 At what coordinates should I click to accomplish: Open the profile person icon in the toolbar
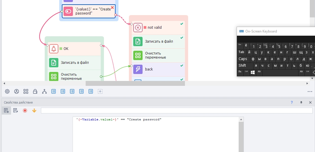click(x=17, y=92)
